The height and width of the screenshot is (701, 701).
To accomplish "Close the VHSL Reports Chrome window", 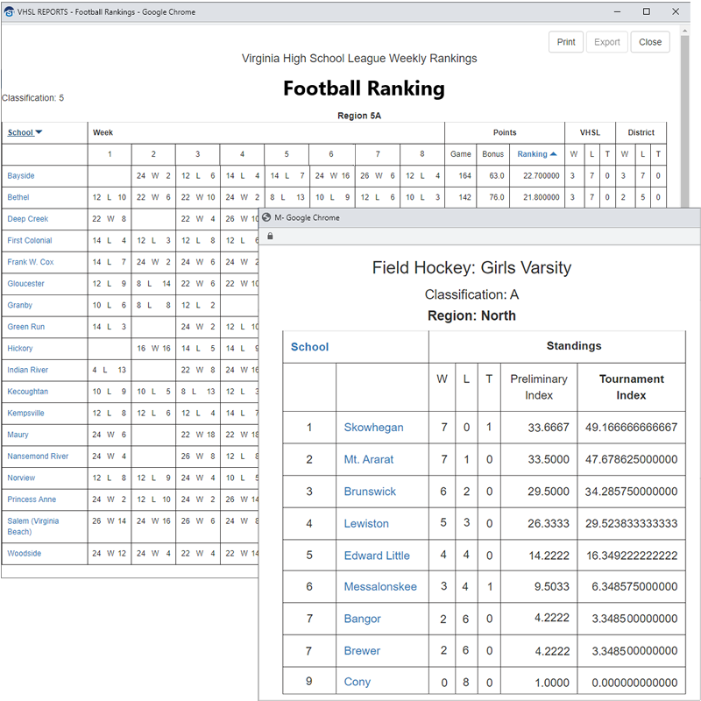I will coord(676,11).
